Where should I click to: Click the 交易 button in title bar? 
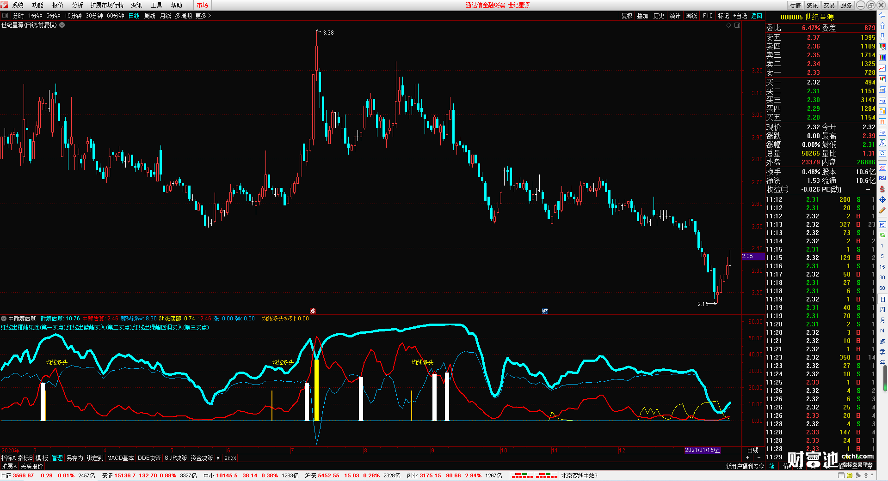click(829, 5)
